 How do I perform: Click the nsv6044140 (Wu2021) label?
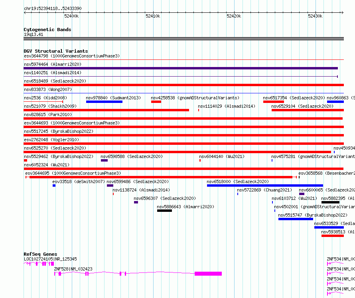pos(222,156)
